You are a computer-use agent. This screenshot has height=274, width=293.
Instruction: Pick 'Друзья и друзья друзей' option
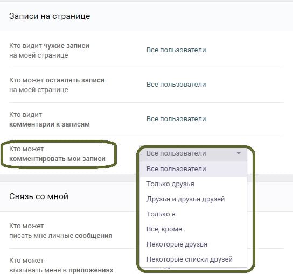coord(193,199)
